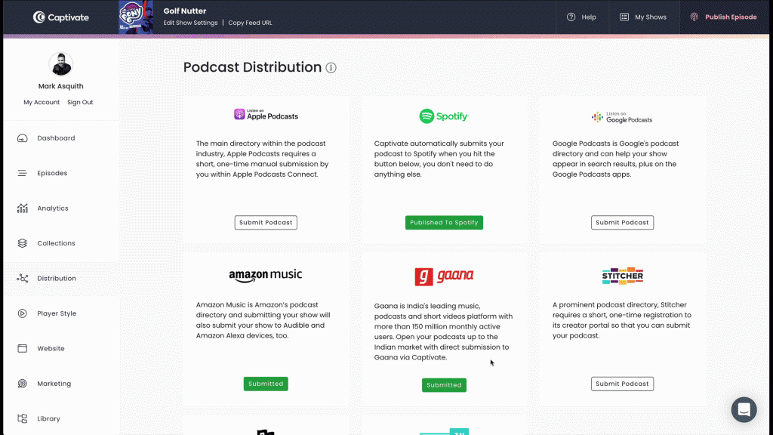Open Edit Show Settings
773x435 pixels.
[190, 23]
